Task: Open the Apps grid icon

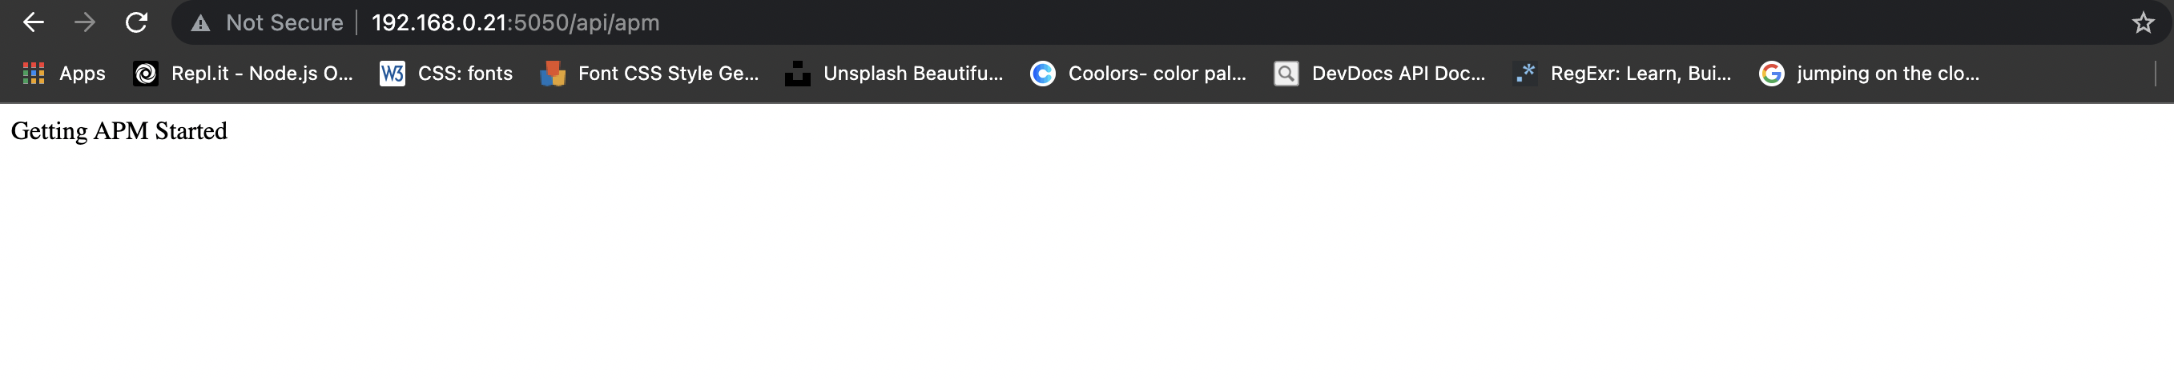Action: tap(33, 74)
